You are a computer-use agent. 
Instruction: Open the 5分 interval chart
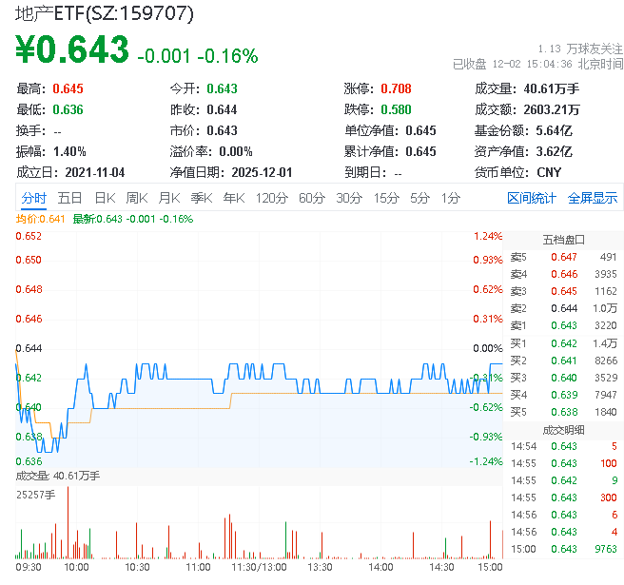coord(419,198)
